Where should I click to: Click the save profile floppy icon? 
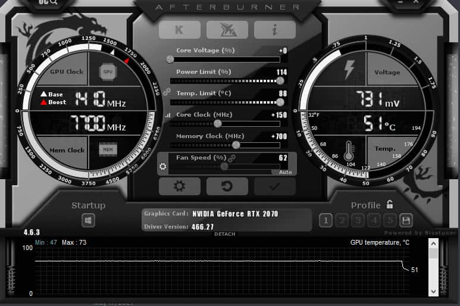(406, 220)
